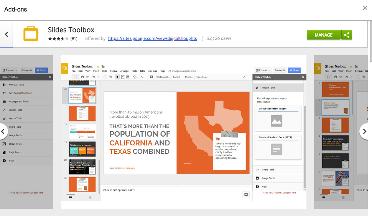The width and height of the screenshot is (372, 216).
Task: Expand Image Tools in center preview sidebar
Action: pos(278,178)
